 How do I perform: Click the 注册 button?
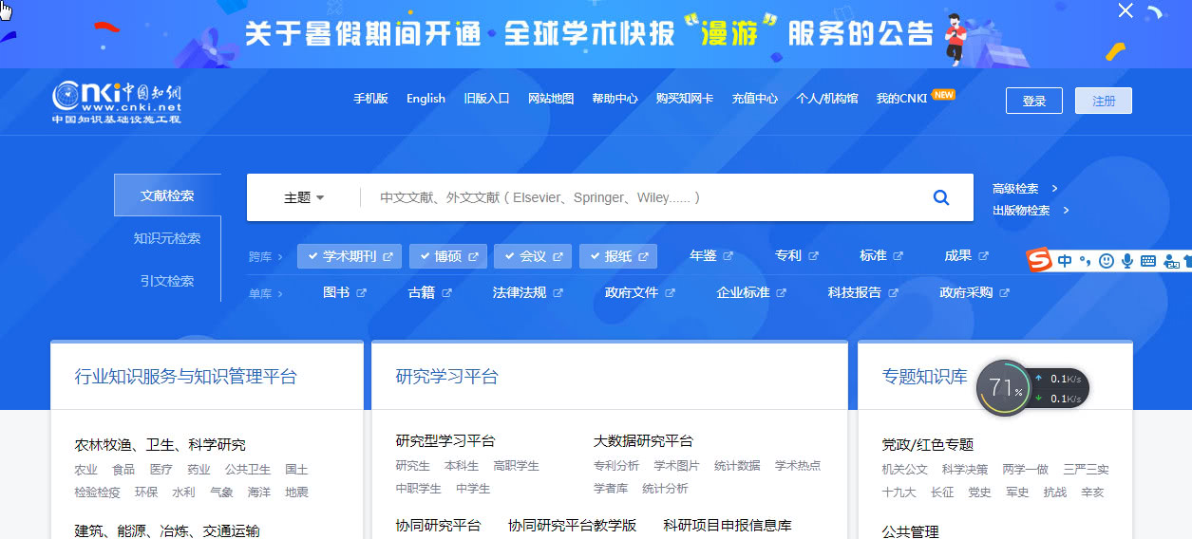(x=1104, y=101)
